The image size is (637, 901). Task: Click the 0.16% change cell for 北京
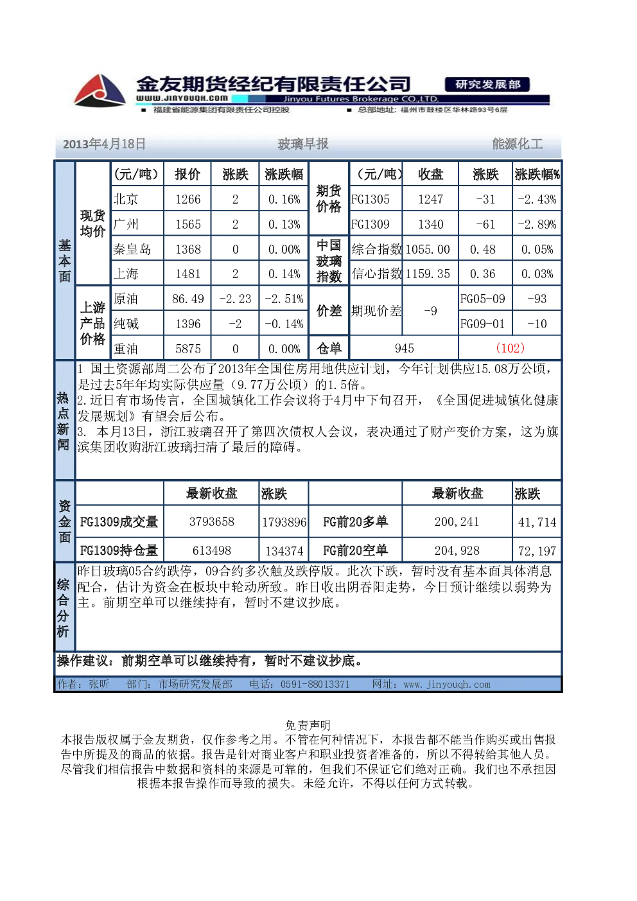tap(284, 199)
